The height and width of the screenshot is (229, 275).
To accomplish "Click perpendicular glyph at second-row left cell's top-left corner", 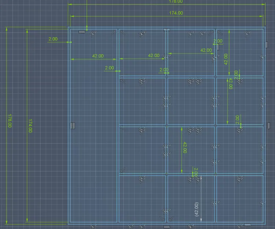I will [x=122, y=81].
